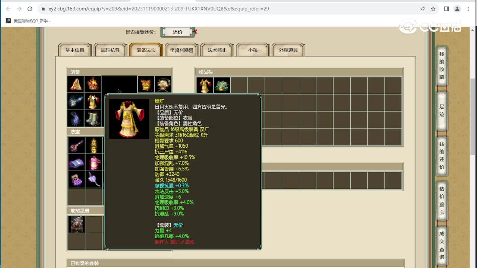Screen dimensions: 477x268
Task: Click the purple feather fan 法宝 icon
Action: (x=94, y=179)
